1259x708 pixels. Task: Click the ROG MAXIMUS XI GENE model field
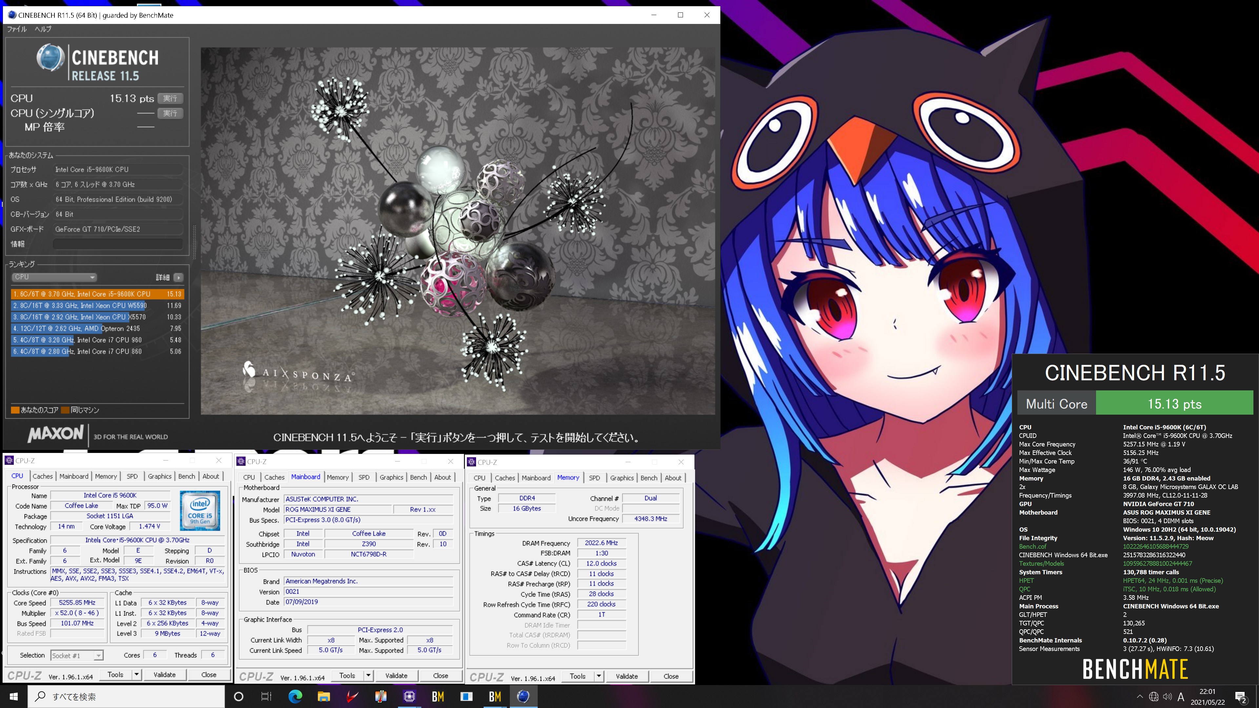(338, 510)
